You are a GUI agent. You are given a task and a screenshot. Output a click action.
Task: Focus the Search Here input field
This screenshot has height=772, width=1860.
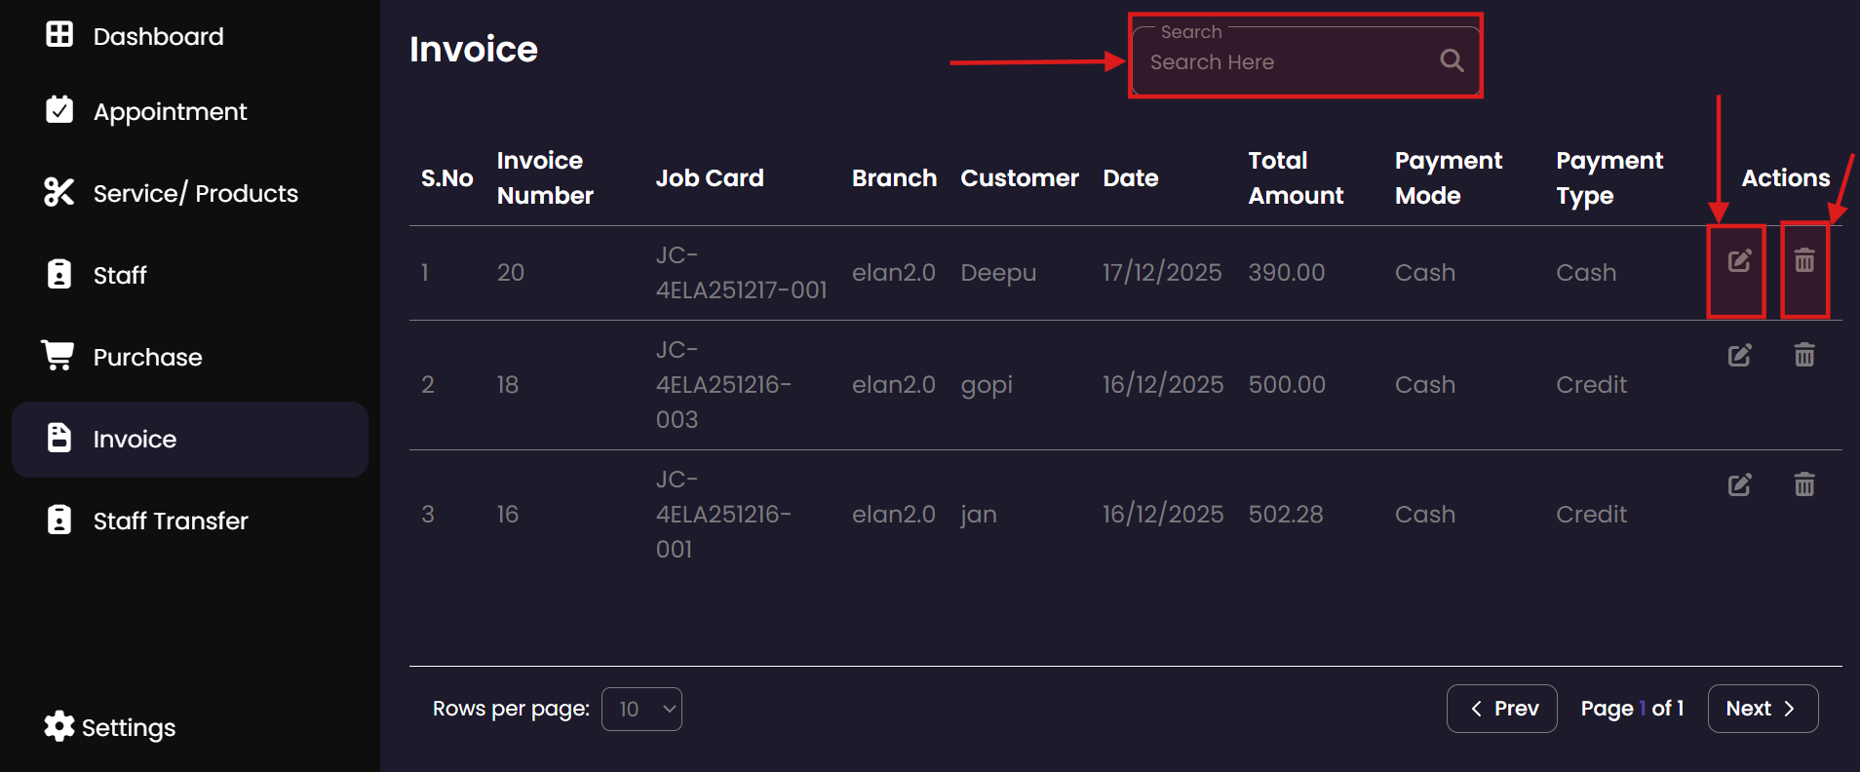coord(1287,62)
